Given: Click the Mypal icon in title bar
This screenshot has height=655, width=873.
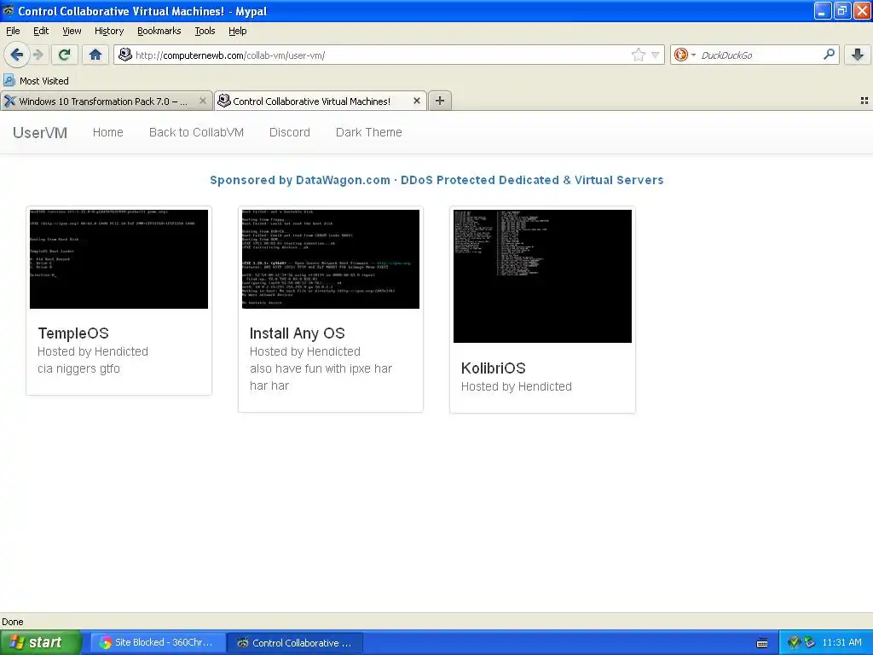Looking at the screenshot, I should pos(9,10).
